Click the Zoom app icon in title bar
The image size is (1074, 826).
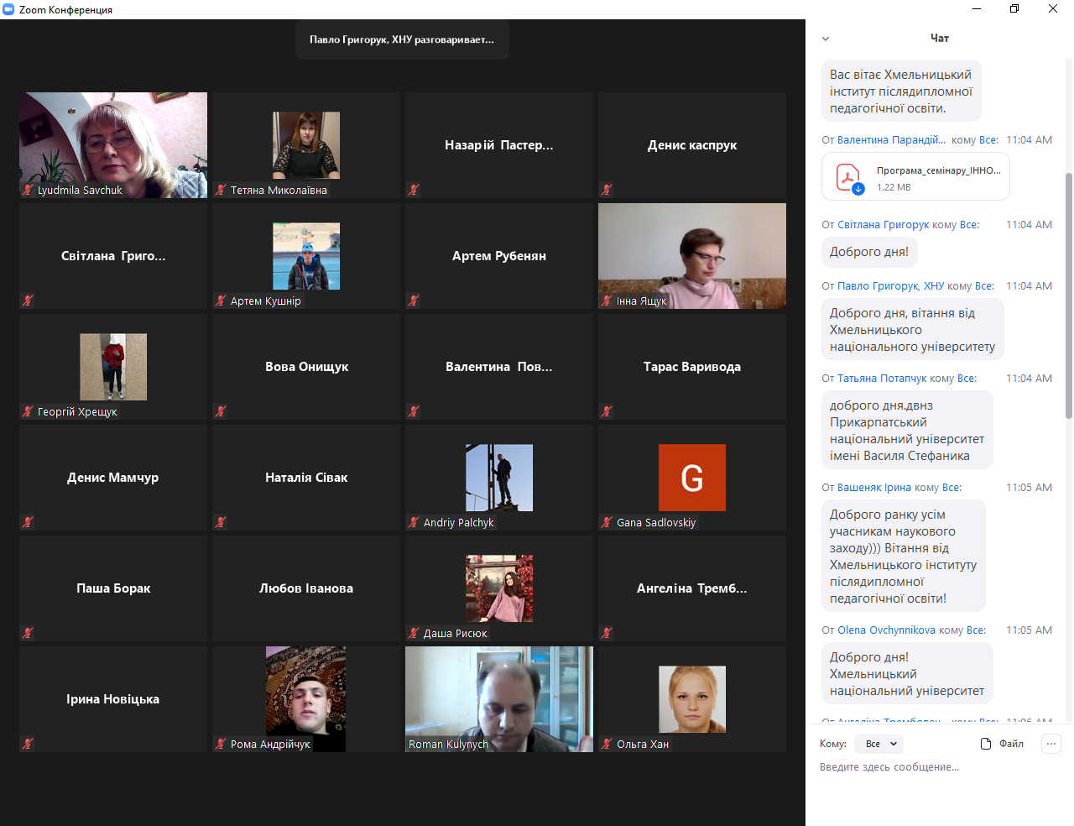point(9,9)
